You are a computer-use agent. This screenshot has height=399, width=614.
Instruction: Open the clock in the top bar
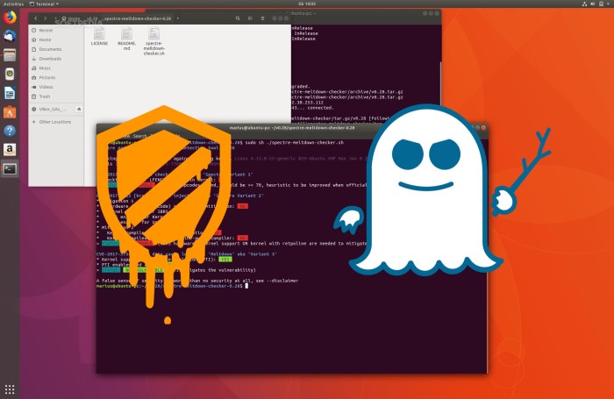[307, 4]
